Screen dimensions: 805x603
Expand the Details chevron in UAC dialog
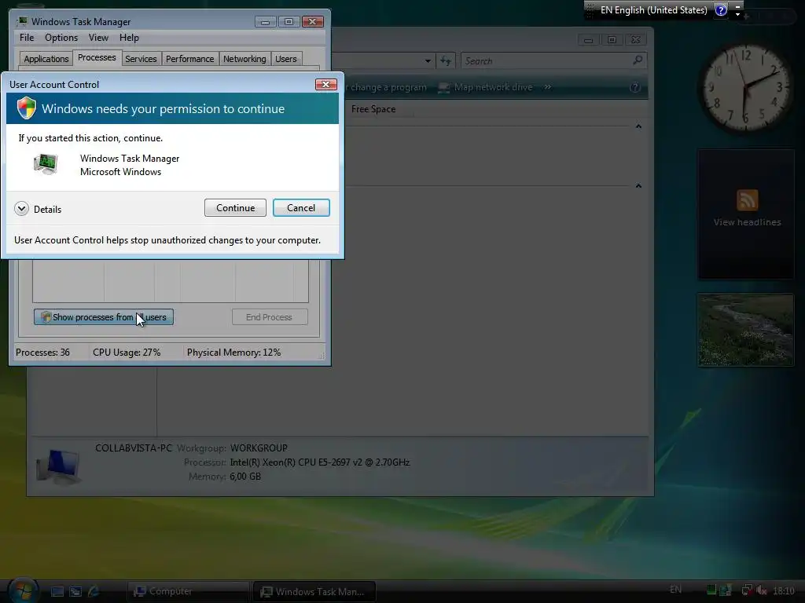tap(21, 209)
